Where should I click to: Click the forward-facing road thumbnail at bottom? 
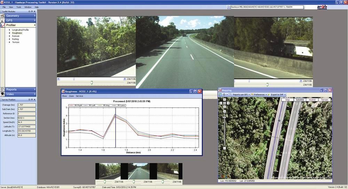click(x=139, y=171)
